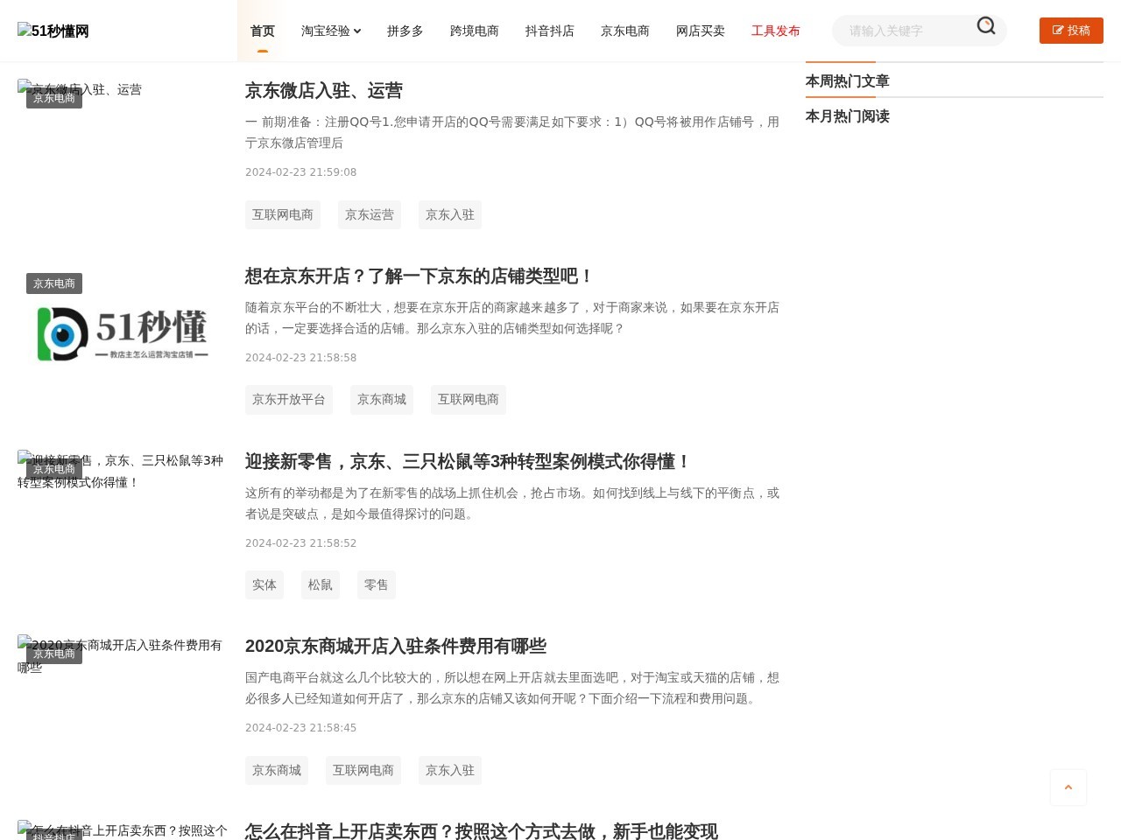This screenshot has height=840, width=1121.
Task: Click the 51秒懂网 site logo
Action: pyautogui.click(x=53, y=31)
